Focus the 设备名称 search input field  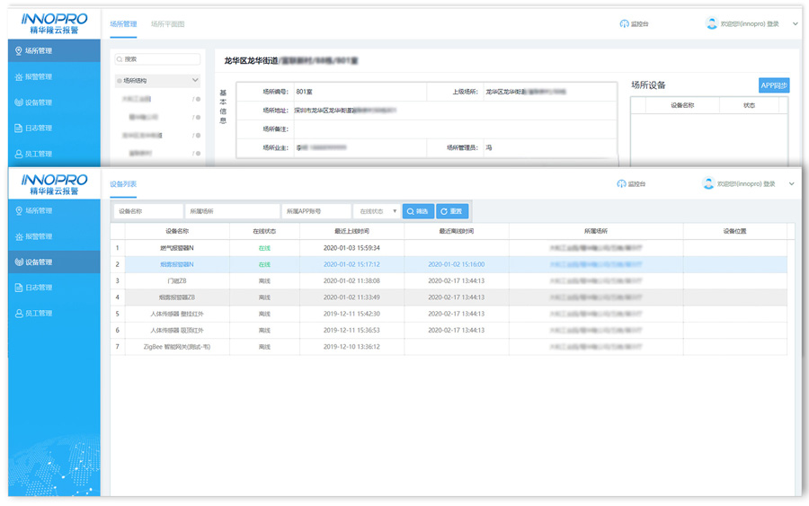tap(147, 211)
